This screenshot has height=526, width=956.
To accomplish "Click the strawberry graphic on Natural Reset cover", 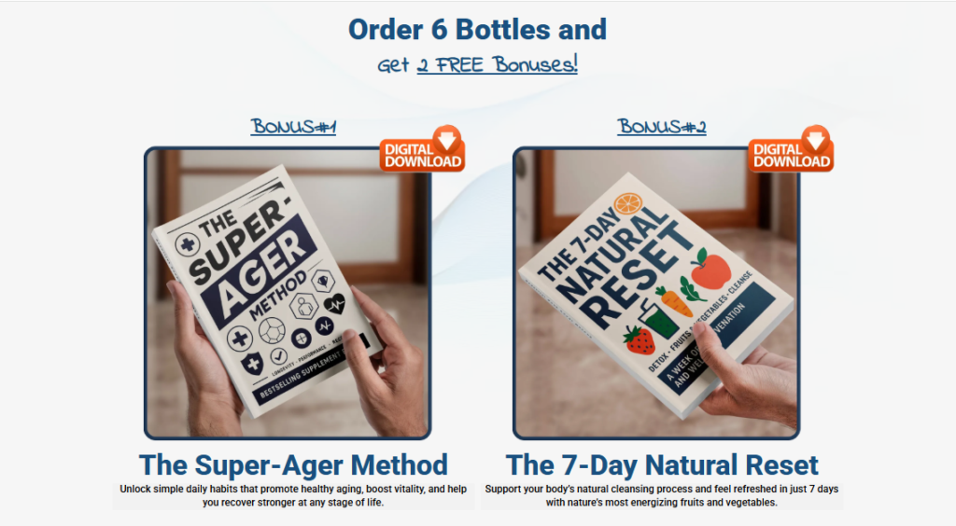I will 639,340.
